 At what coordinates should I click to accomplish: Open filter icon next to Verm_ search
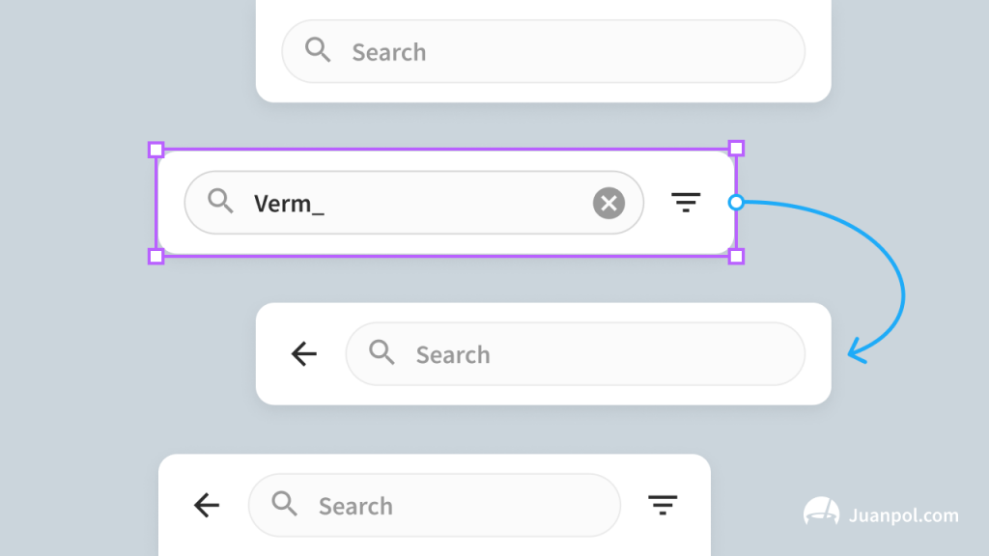[x=686, y=203]
